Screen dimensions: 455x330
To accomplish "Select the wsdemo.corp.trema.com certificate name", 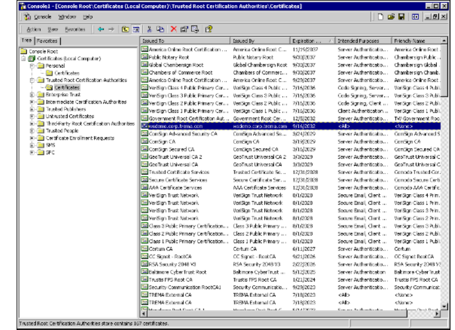I will click(176, 126).
